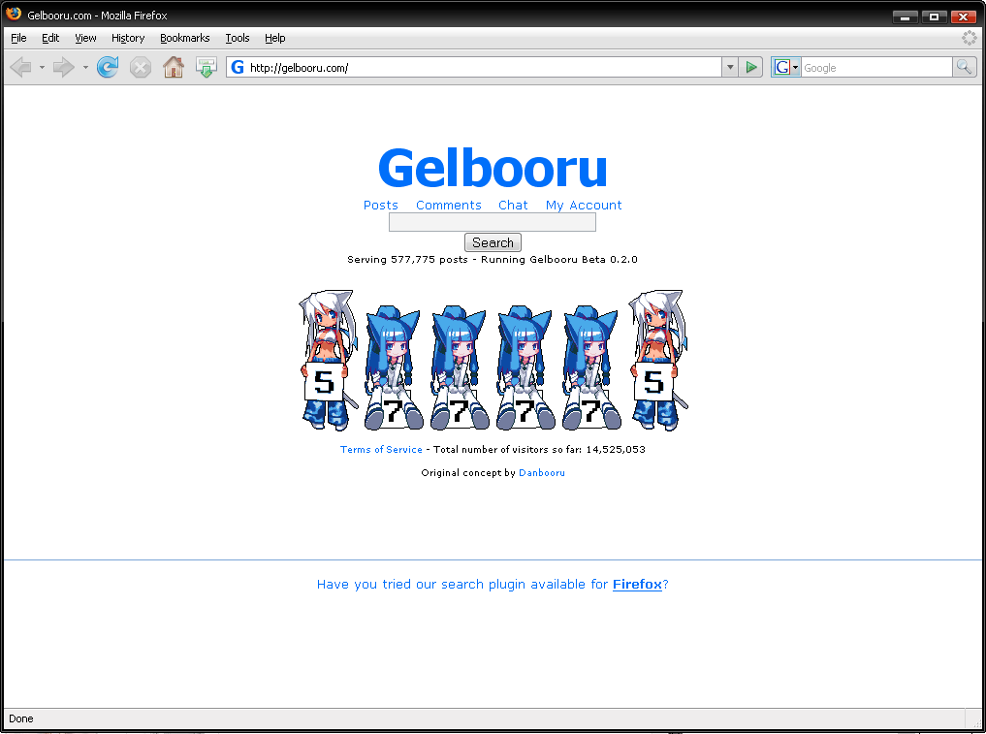Click the site favicon in address bar
Image resolution: width=986 pixels, height=734 pixels.
pos(238,67)
